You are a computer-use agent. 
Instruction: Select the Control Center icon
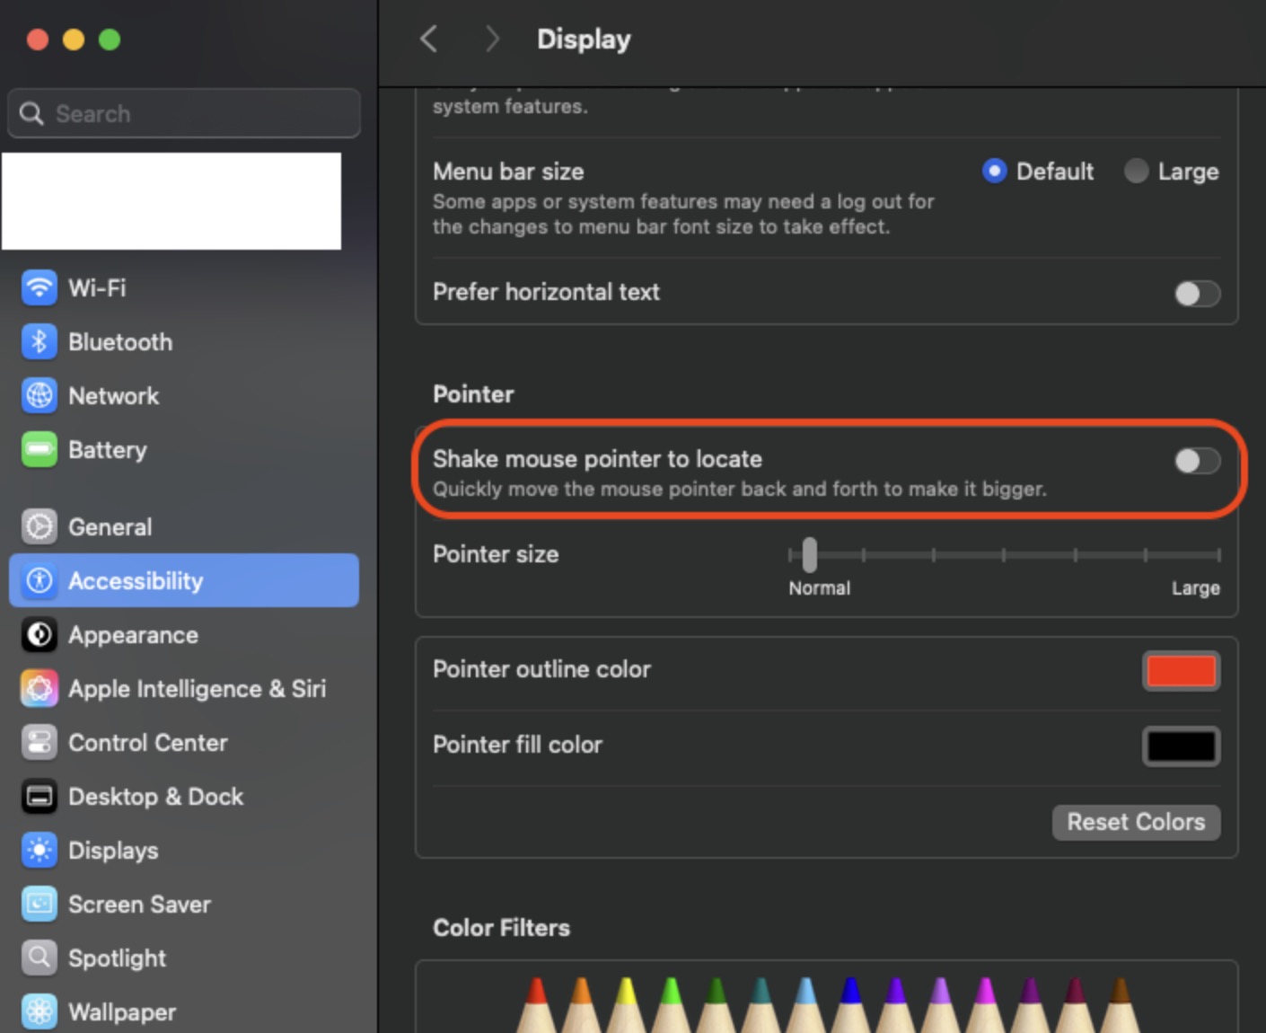point(39,743)
